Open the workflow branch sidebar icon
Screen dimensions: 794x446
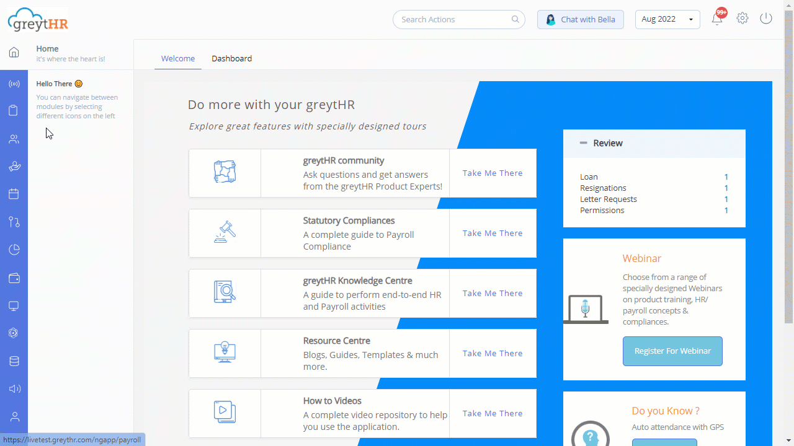click(x=14, y=222)
